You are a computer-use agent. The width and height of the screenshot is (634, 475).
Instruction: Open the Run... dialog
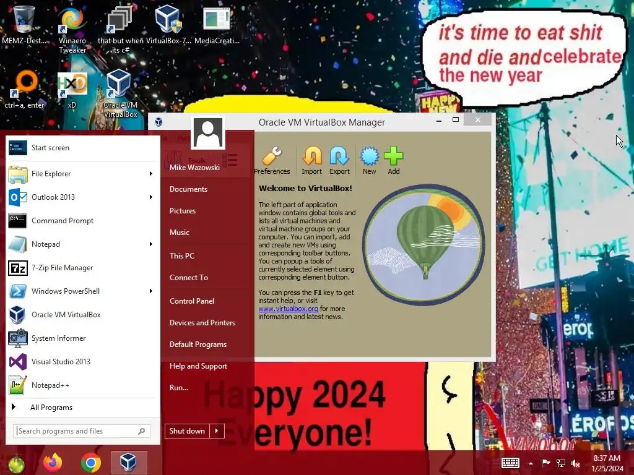[179, 388]
